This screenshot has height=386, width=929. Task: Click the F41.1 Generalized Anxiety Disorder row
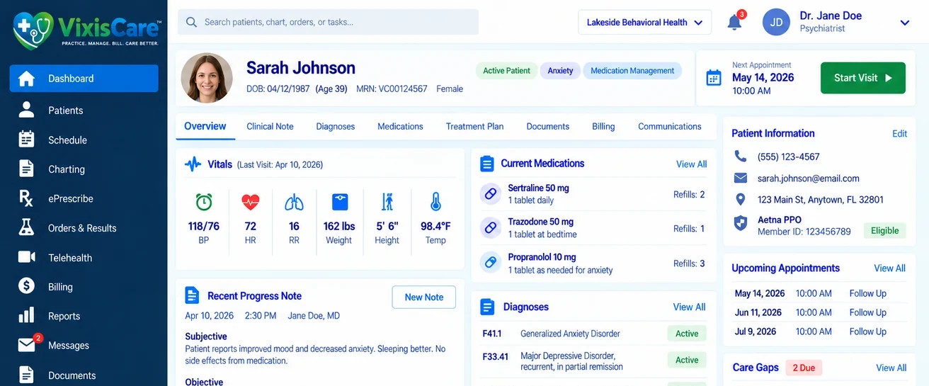593,334
